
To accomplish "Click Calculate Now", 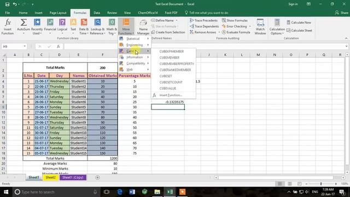I will click(x=299, y=22).
